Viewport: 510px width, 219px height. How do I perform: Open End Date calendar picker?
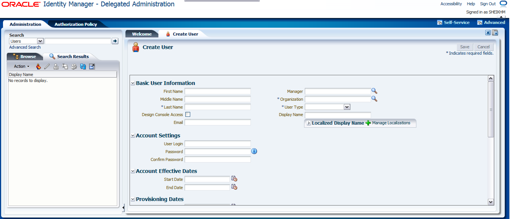234,187
